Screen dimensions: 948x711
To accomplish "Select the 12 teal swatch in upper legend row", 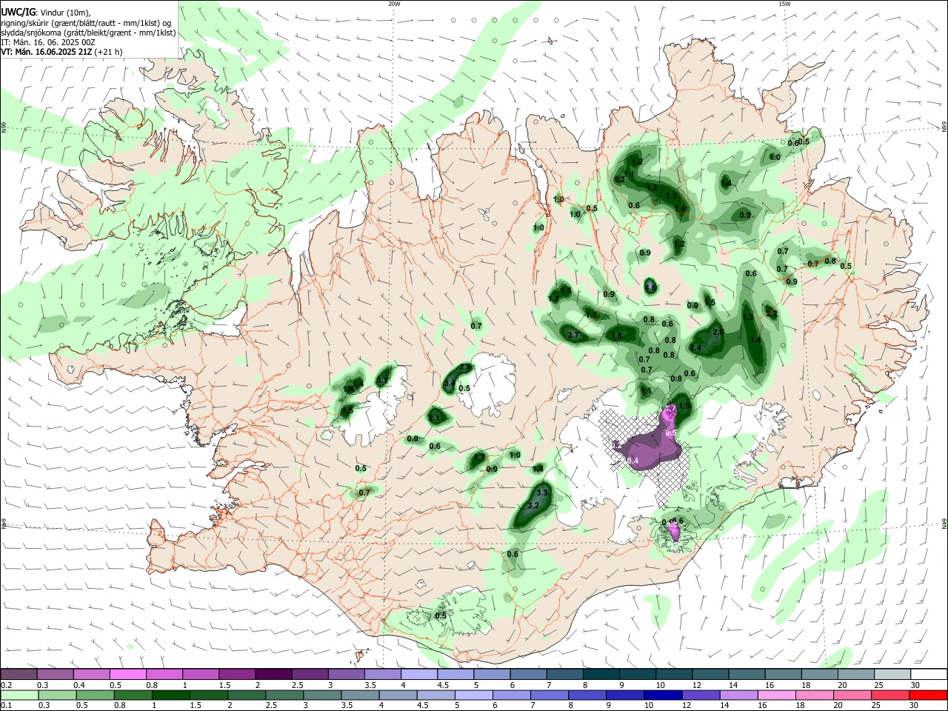I will (x=711, y=675).
